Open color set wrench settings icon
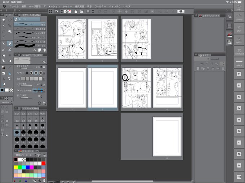245x183 pixels. [x=39, y=155]
